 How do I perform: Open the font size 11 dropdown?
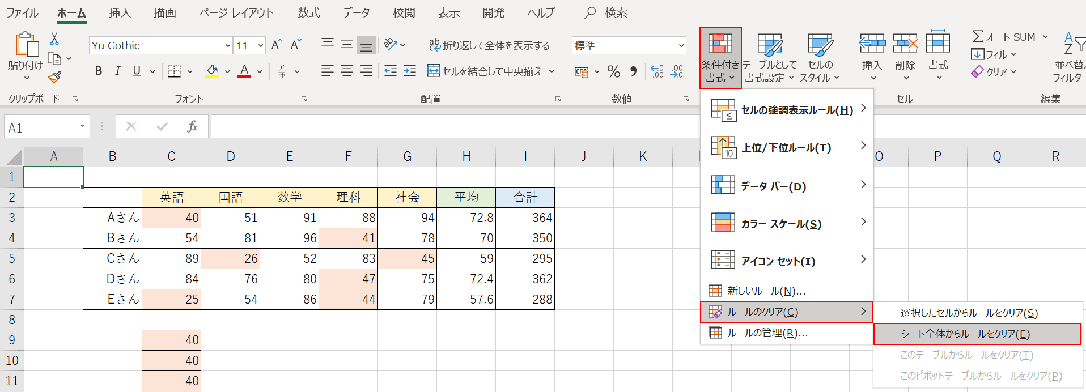click(261, 45)
